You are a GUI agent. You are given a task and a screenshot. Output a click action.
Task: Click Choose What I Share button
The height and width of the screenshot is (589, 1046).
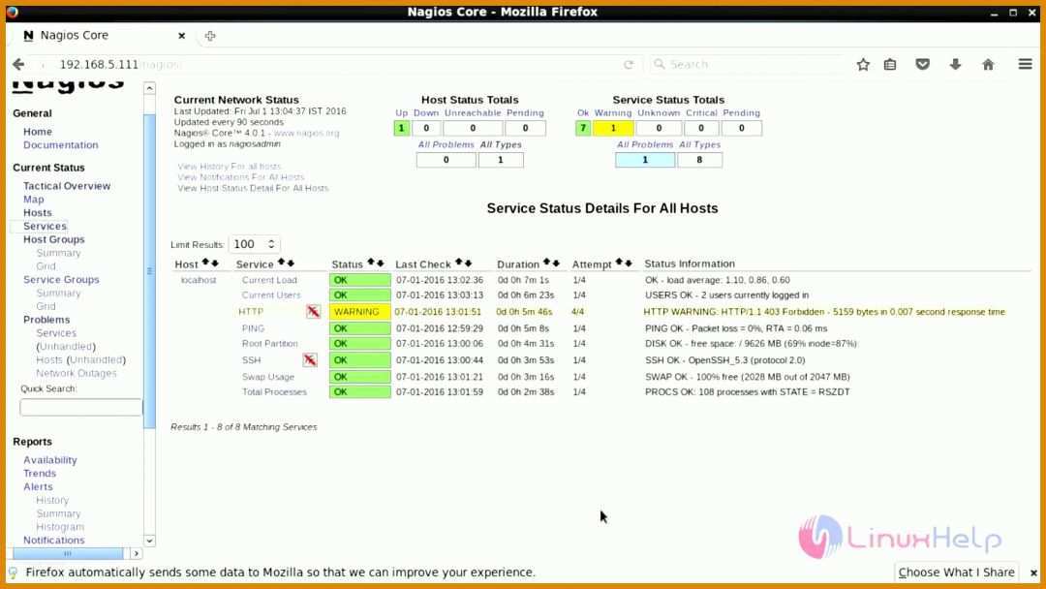click(957, 573)
